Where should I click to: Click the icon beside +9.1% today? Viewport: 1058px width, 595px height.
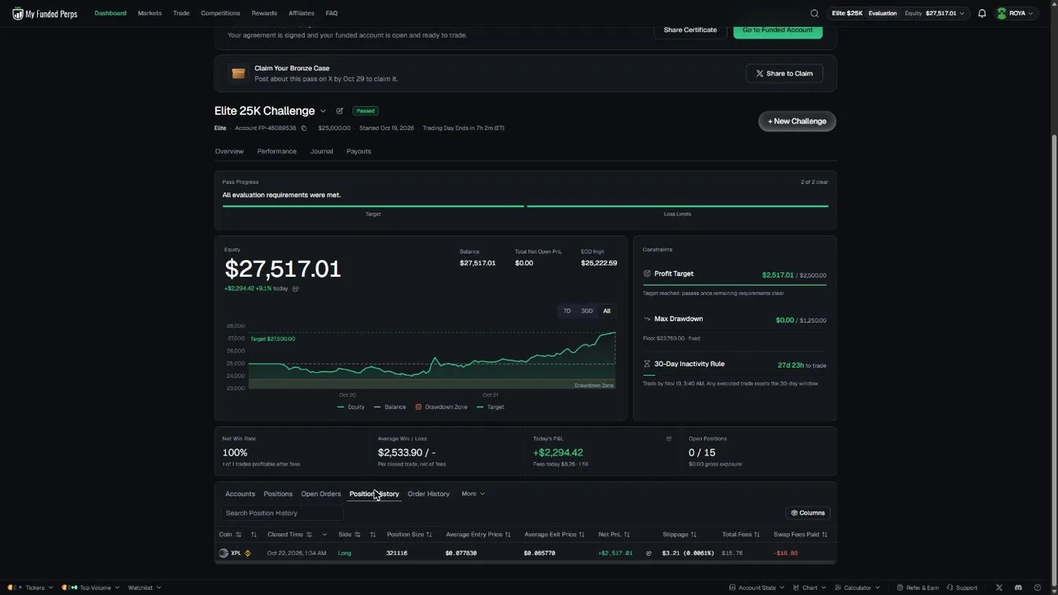point(295,289)
